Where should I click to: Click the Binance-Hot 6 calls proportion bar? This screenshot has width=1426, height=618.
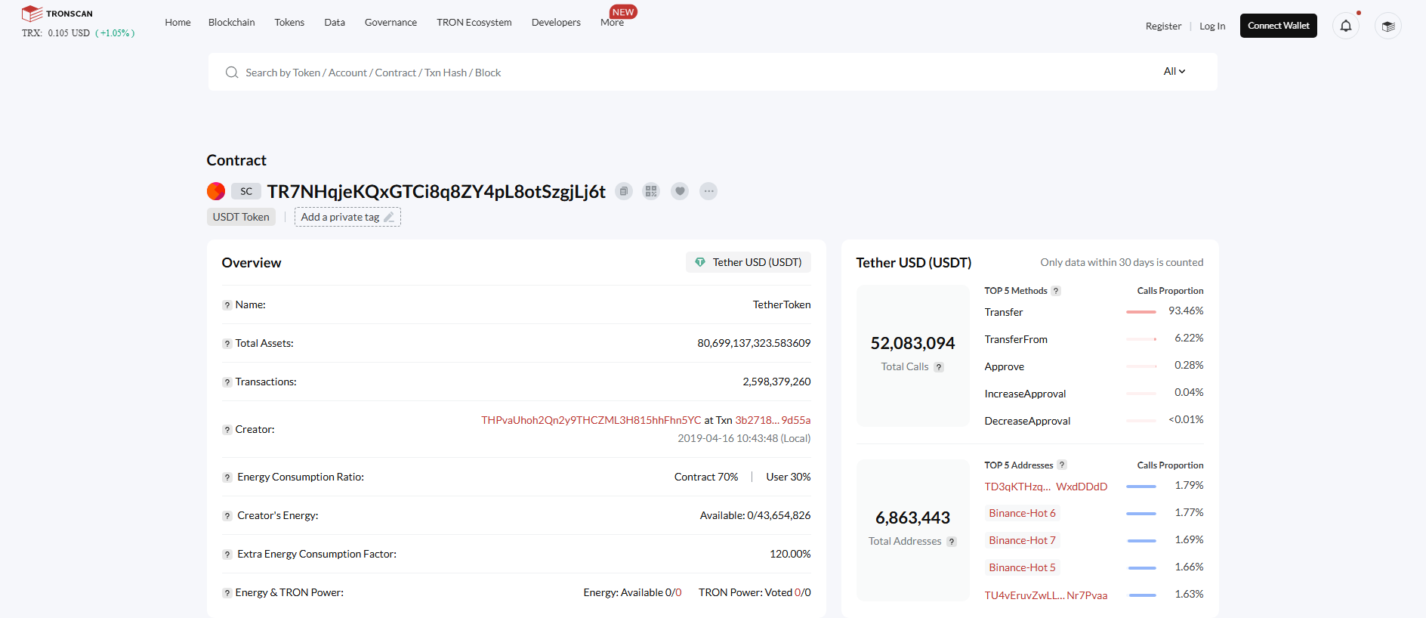click(1141, 514)
